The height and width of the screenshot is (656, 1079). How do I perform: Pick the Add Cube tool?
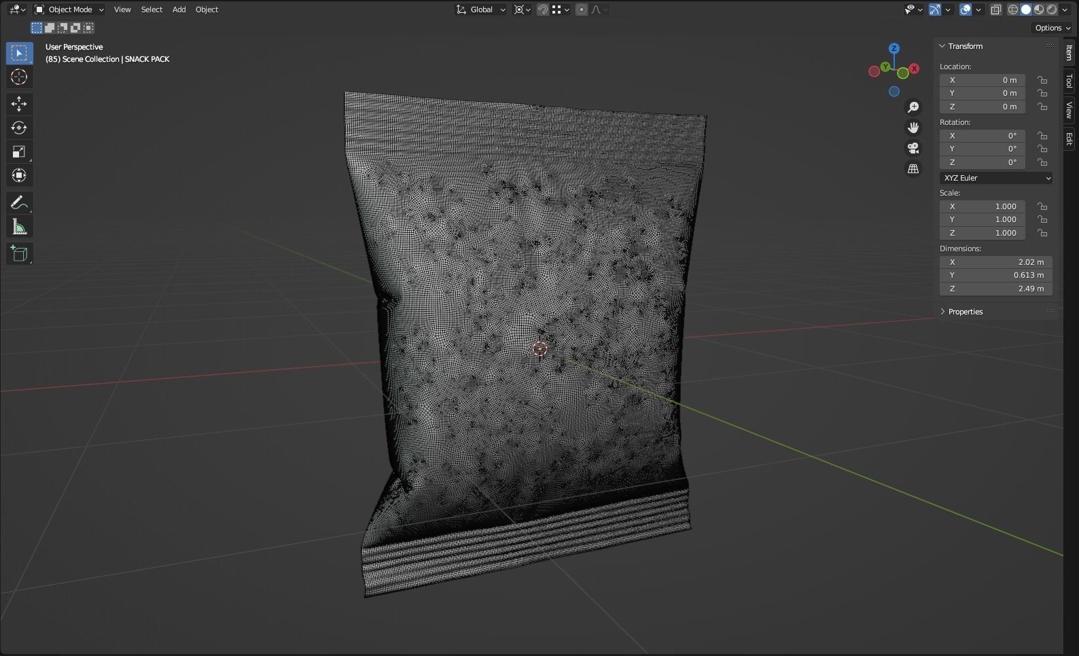tap(19, 253)
